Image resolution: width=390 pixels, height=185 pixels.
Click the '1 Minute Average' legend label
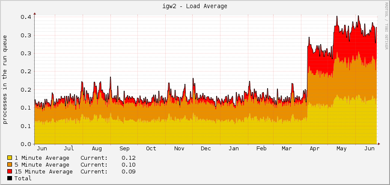point(42,158)
